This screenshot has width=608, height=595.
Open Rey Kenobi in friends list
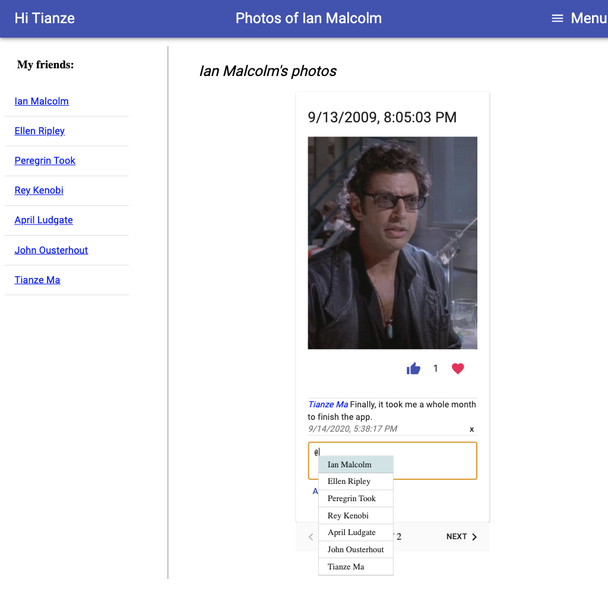pos(39,191)
